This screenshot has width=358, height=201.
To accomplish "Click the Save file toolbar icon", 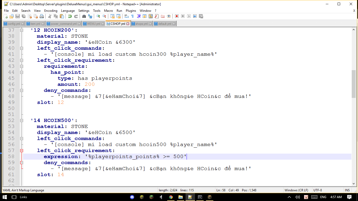I will click(18, 16).
